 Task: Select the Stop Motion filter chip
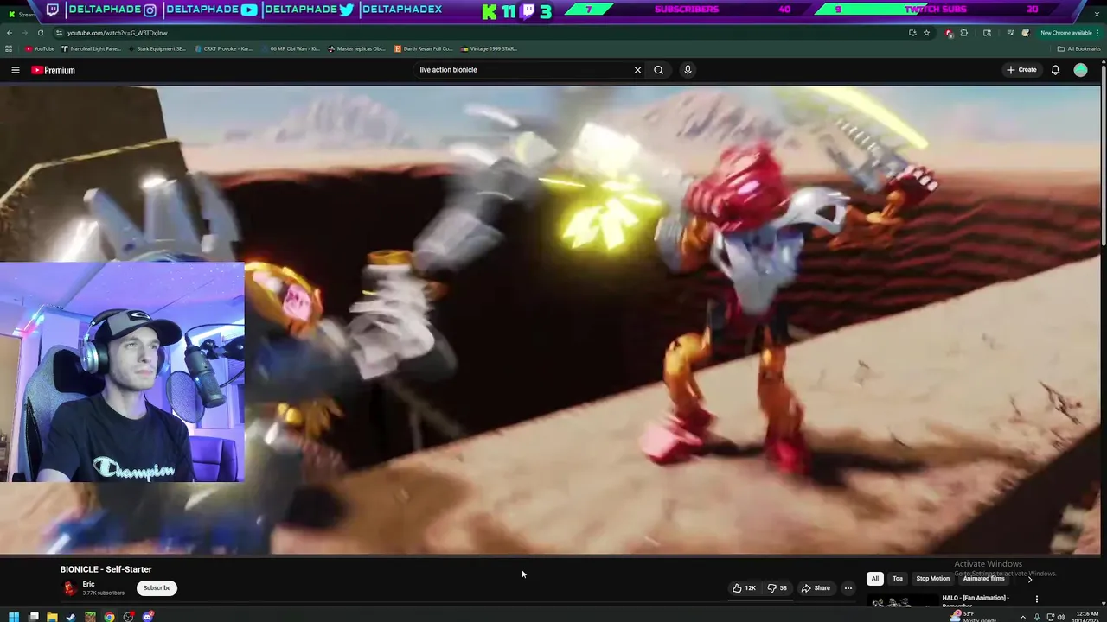click(x=933, y=579)
